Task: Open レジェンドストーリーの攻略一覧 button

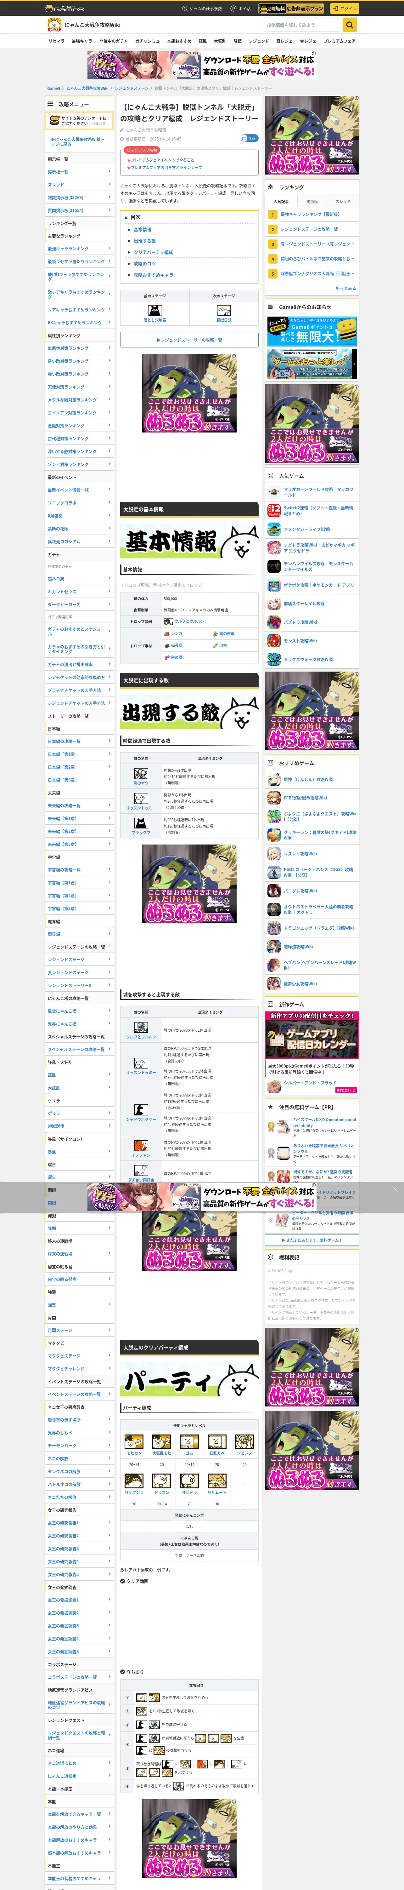Action: coord(189,340)
